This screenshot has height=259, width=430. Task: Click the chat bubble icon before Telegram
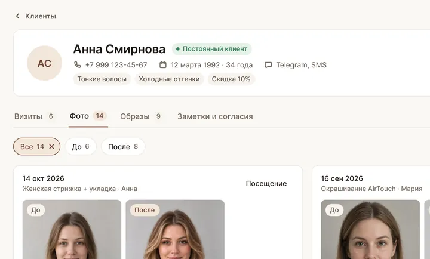click(268, 65)
